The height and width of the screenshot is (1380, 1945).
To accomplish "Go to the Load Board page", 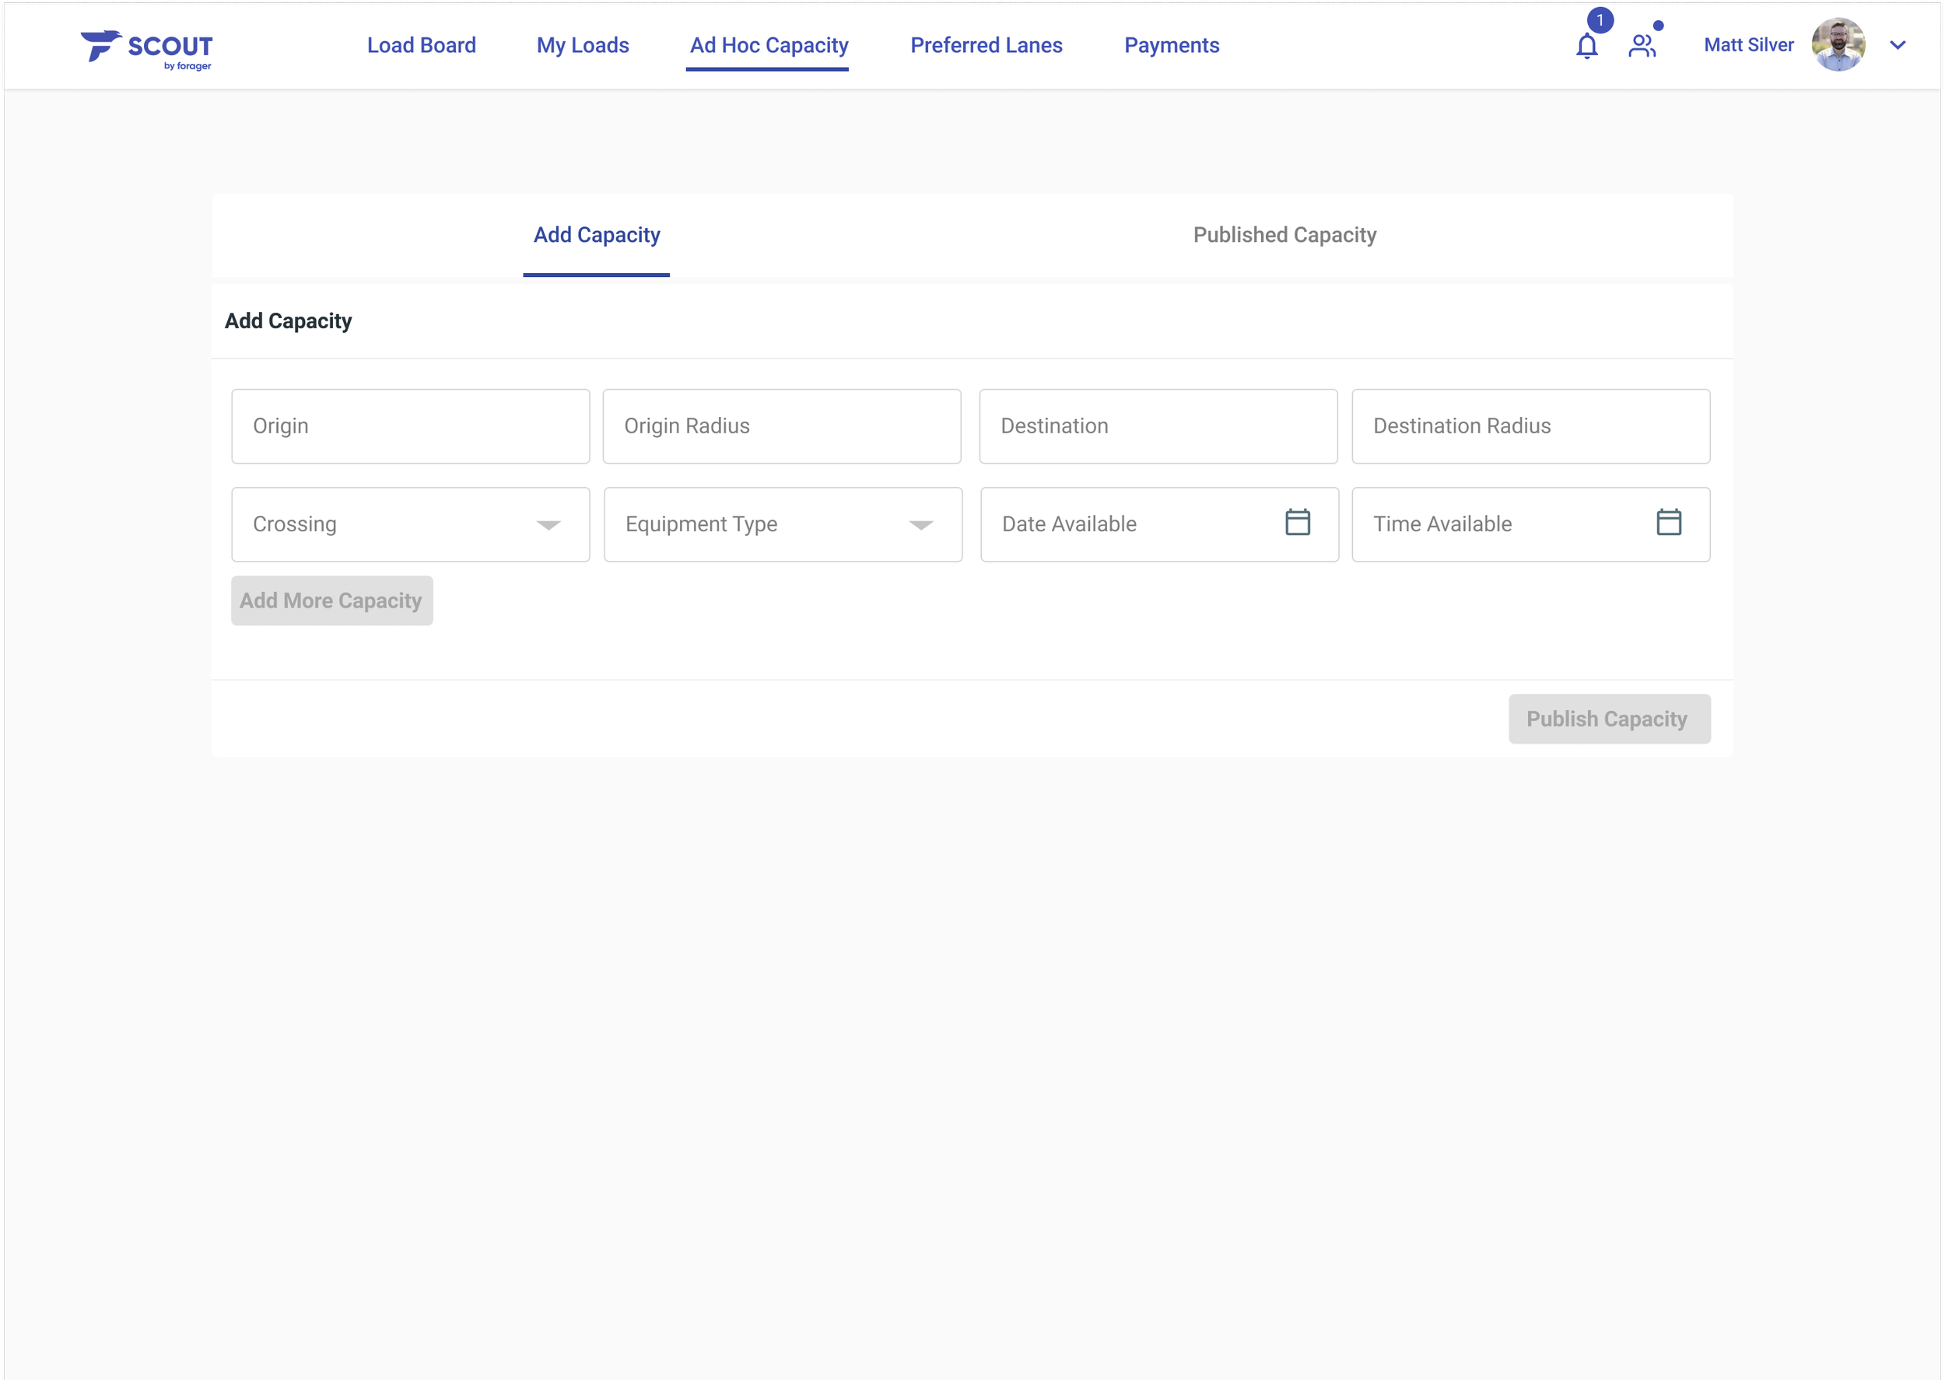I will click(x=422, y=45).
